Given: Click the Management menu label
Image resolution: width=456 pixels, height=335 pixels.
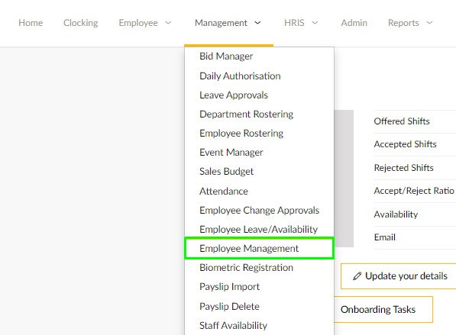Looking at the screenshot, I should pyautogui.click(x=221, y=23).
